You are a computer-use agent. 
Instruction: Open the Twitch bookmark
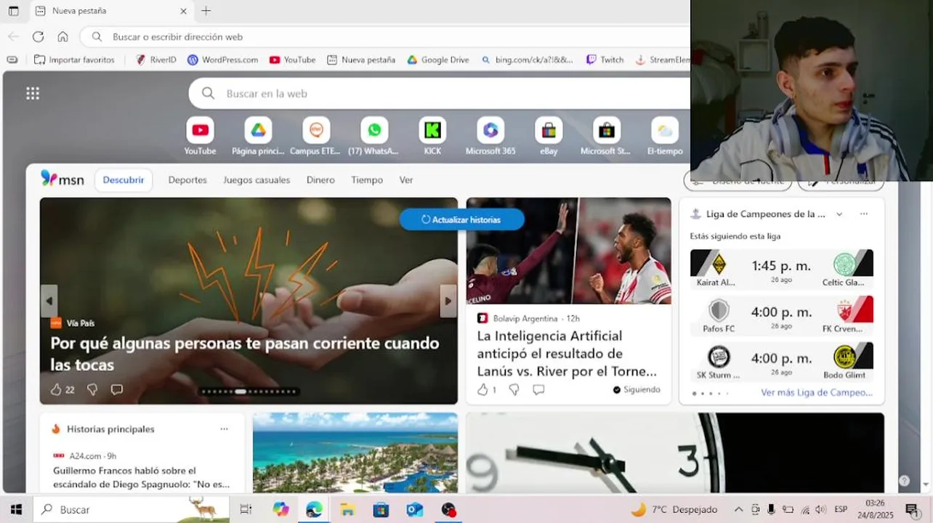pos(605,60)
